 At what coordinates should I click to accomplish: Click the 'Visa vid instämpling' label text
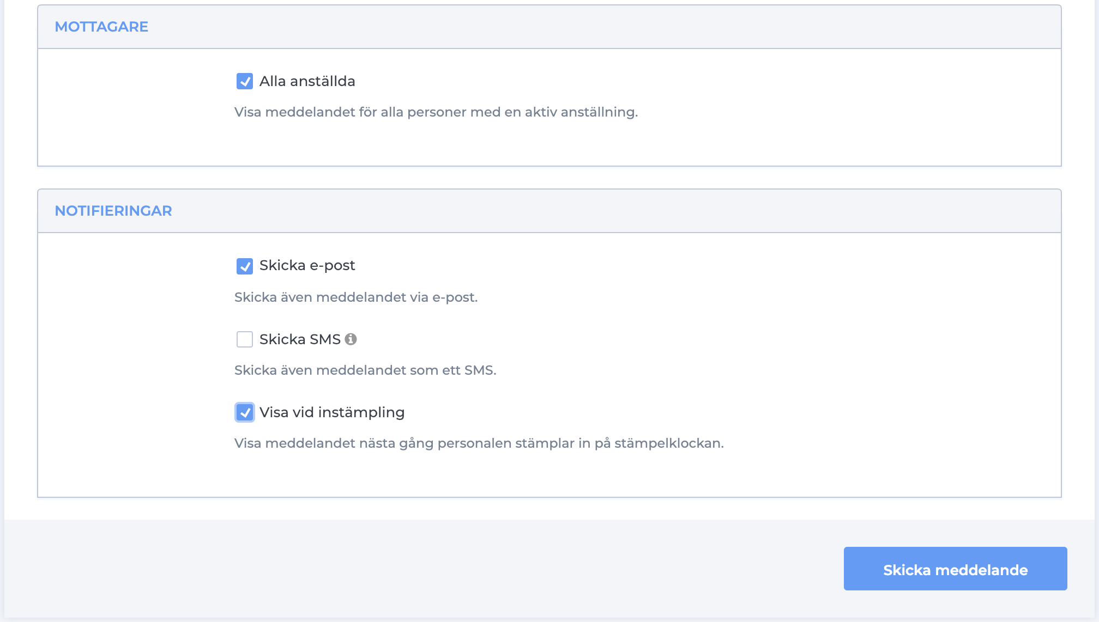coord(331,412)
